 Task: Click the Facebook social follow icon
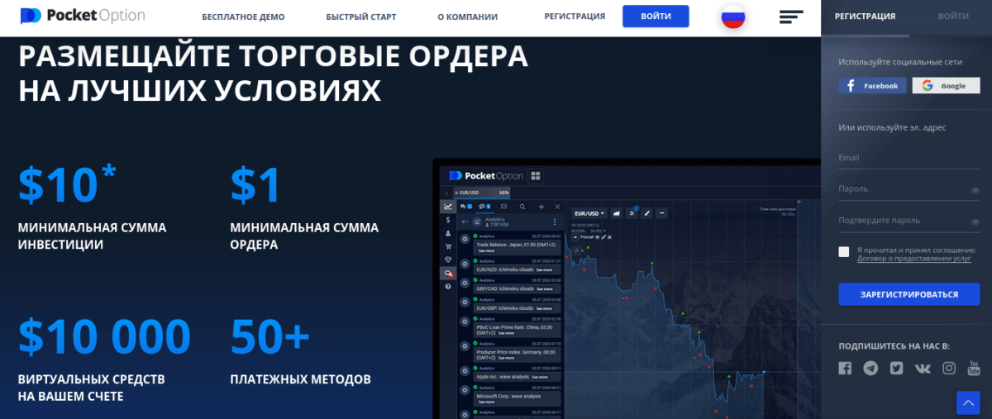pyautogui.click(x=845, y=369)
